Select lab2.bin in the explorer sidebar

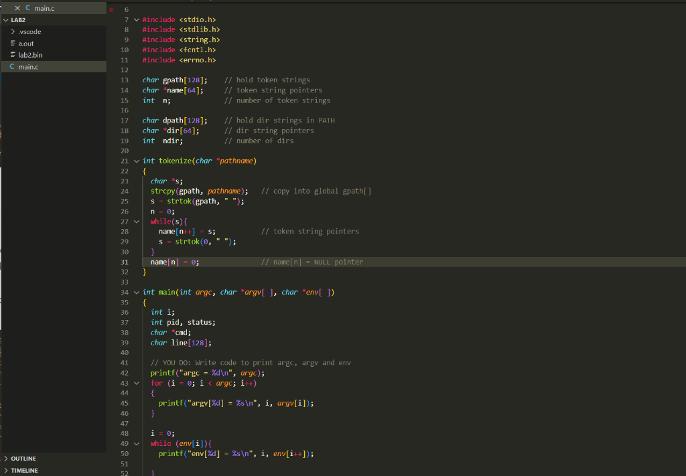[32, 54]
